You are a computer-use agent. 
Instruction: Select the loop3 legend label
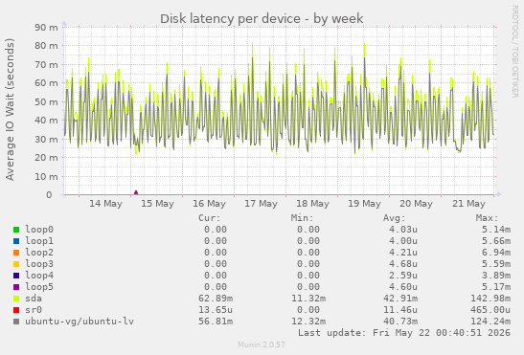(x=39, y=264)
